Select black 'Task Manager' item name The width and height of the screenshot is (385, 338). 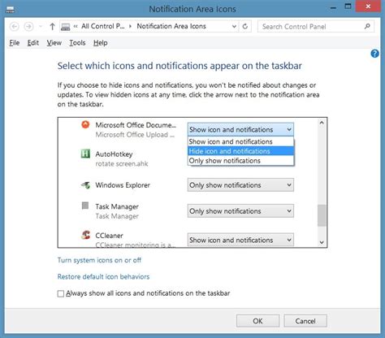coord(117,206)
